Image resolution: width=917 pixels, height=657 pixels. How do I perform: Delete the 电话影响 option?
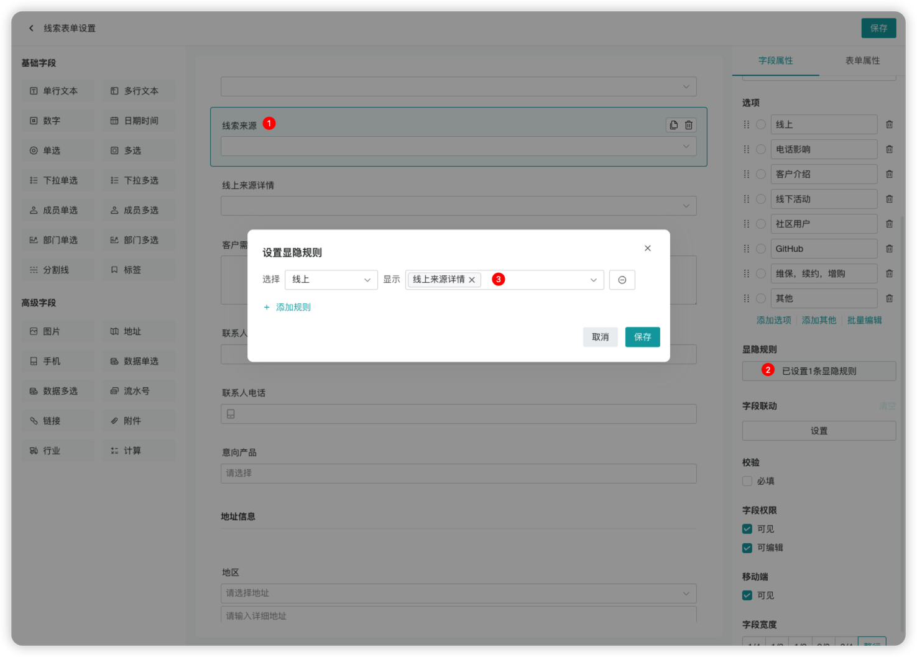(x=889, y=149)
